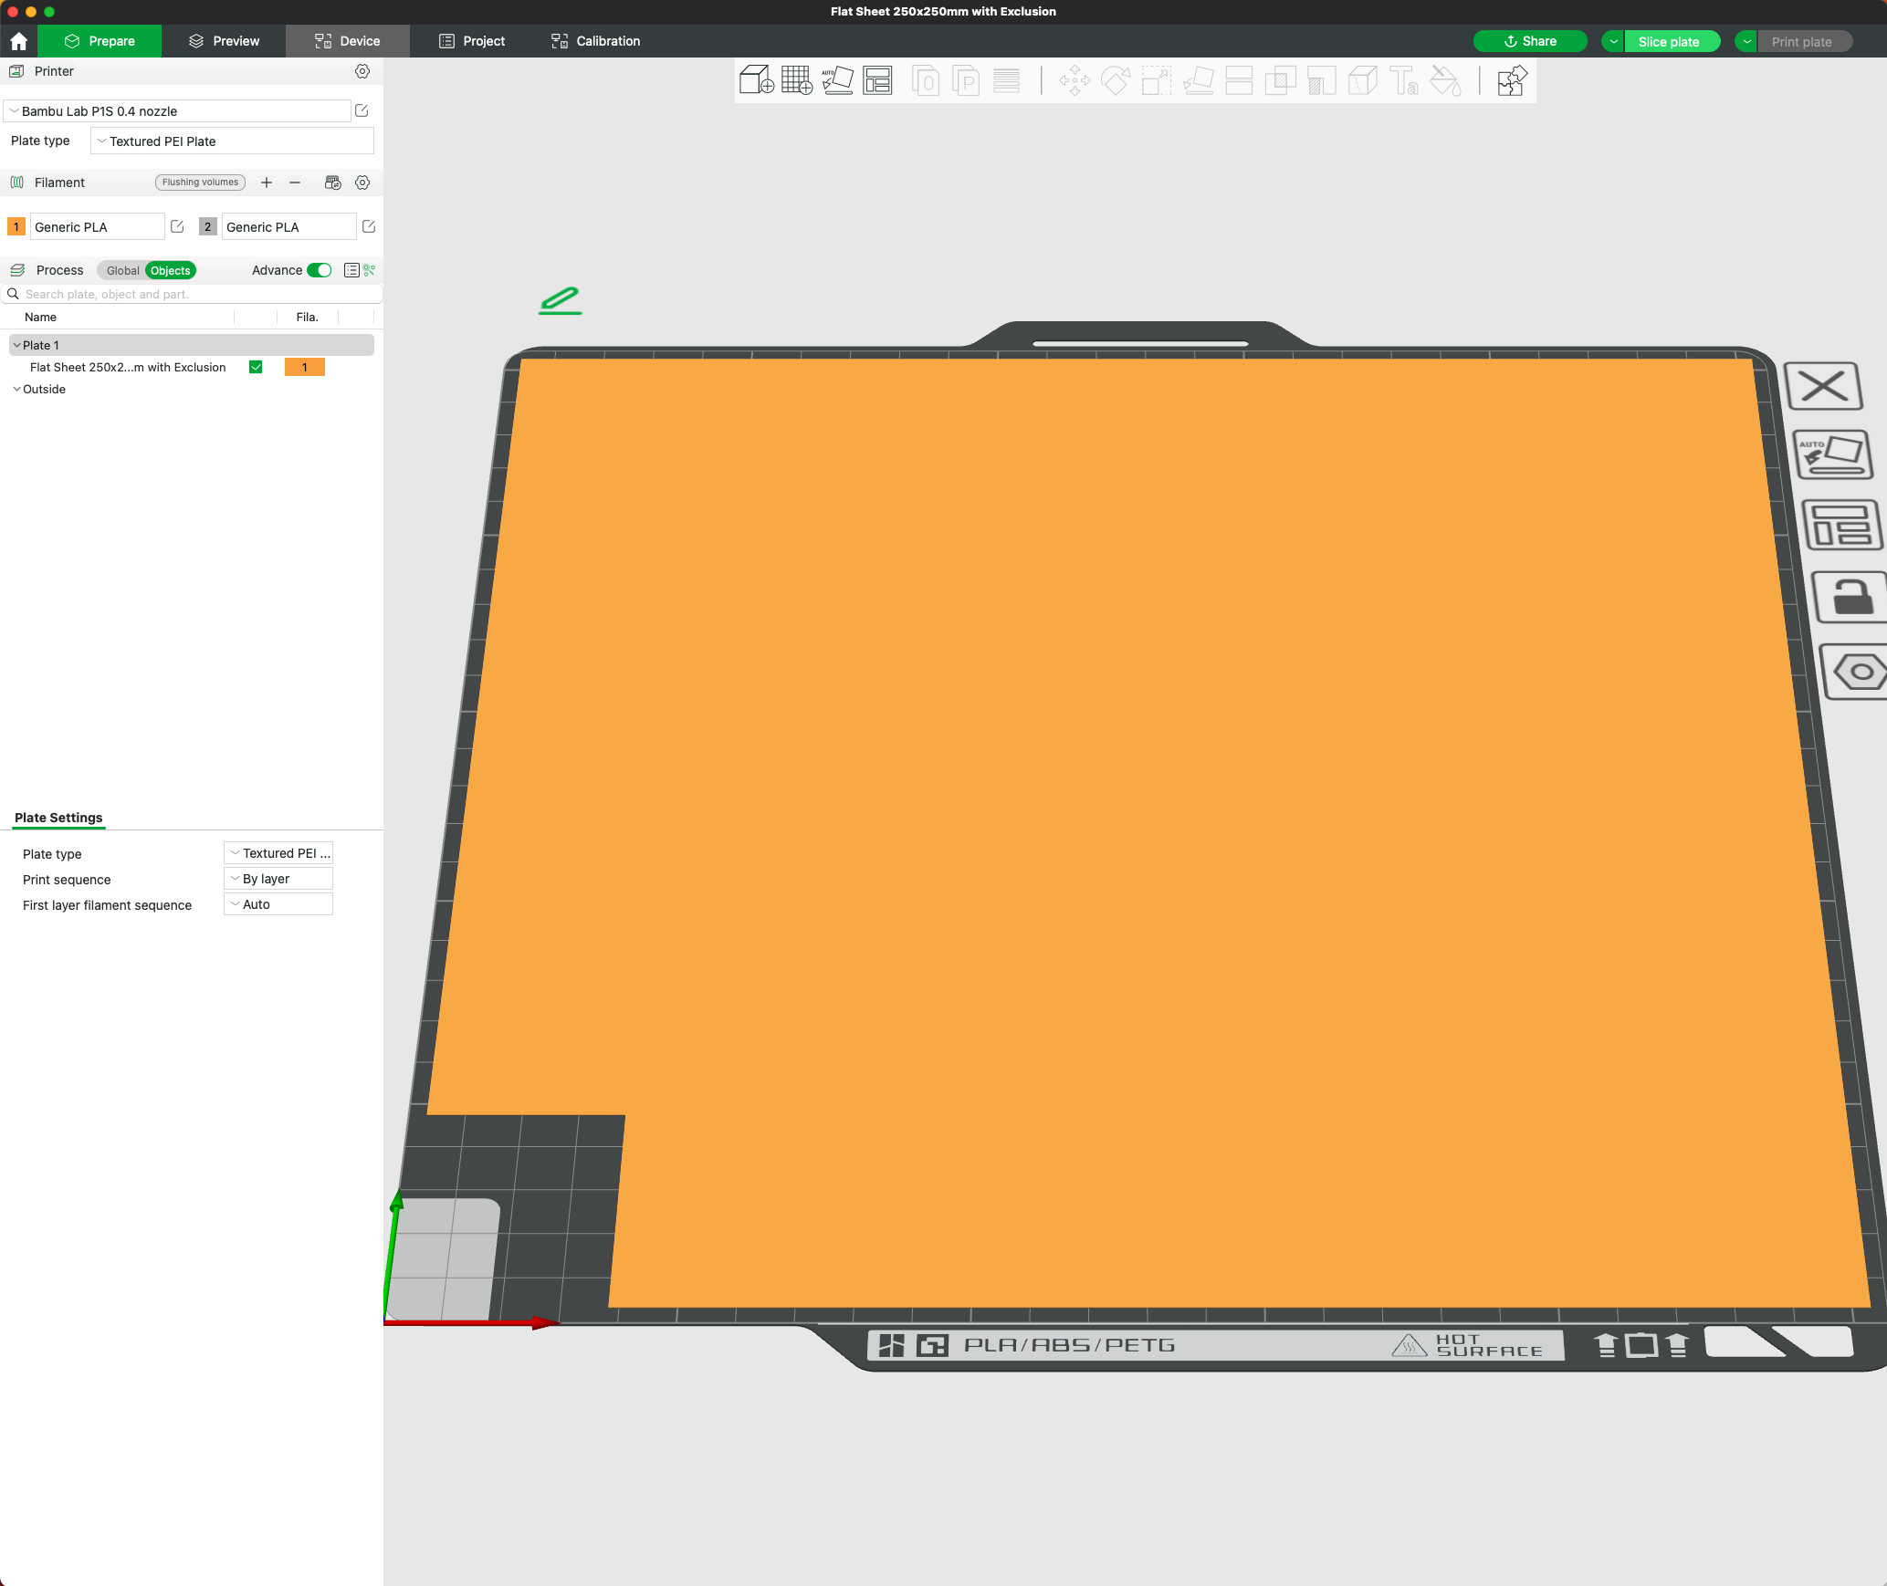Switch to the Preview tab
Screen dimensions: 1887x1586
(224, 41)
